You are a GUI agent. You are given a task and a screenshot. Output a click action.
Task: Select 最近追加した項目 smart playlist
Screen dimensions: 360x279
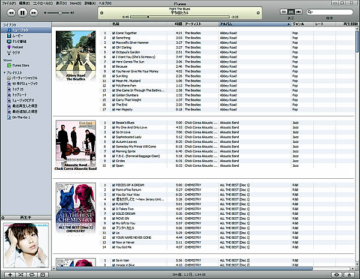(26, 112)
